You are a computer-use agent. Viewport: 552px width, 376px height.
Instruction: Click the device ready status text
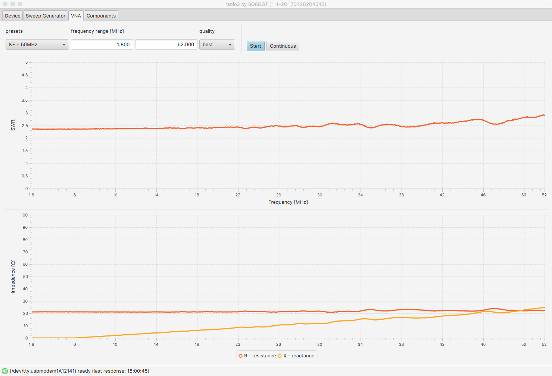[79, 371]
